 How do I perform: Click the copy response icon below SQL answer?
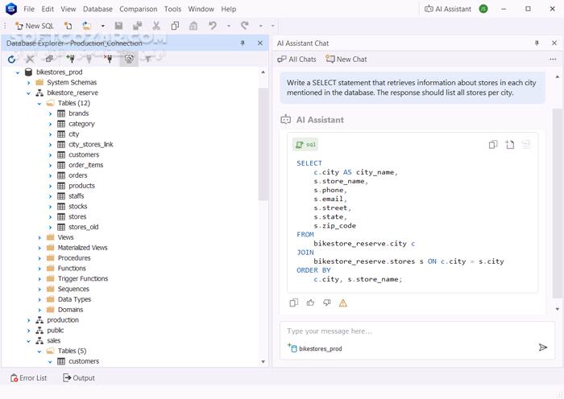pyautogui.click(x=293, y=302)
